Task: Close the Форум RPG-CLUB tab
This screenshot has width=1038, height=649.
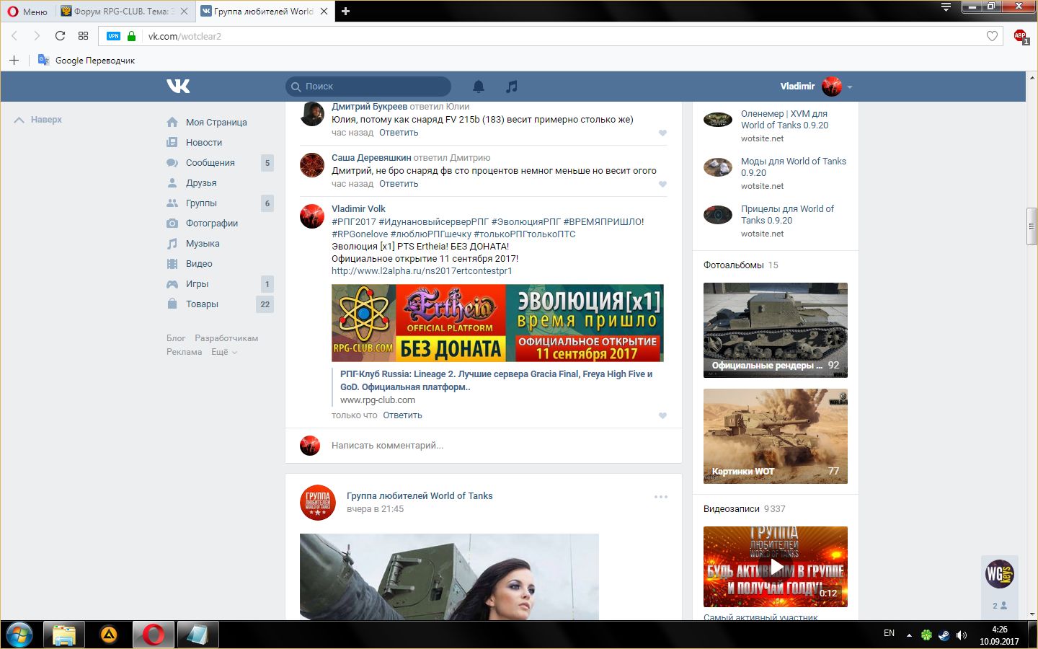Action: pos(185,11)
